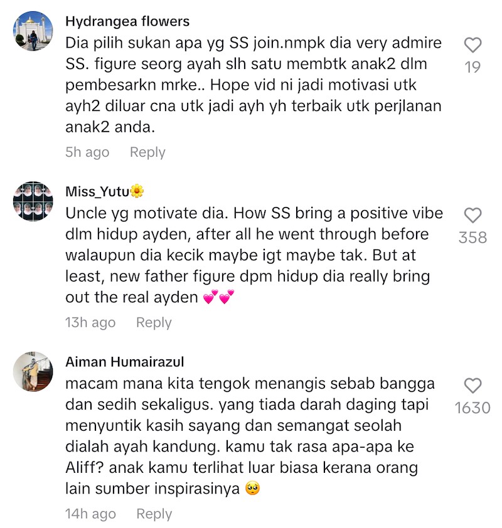
Task: Reply to Miss_Yutu's comment
Action: click(x=154, y=322)
